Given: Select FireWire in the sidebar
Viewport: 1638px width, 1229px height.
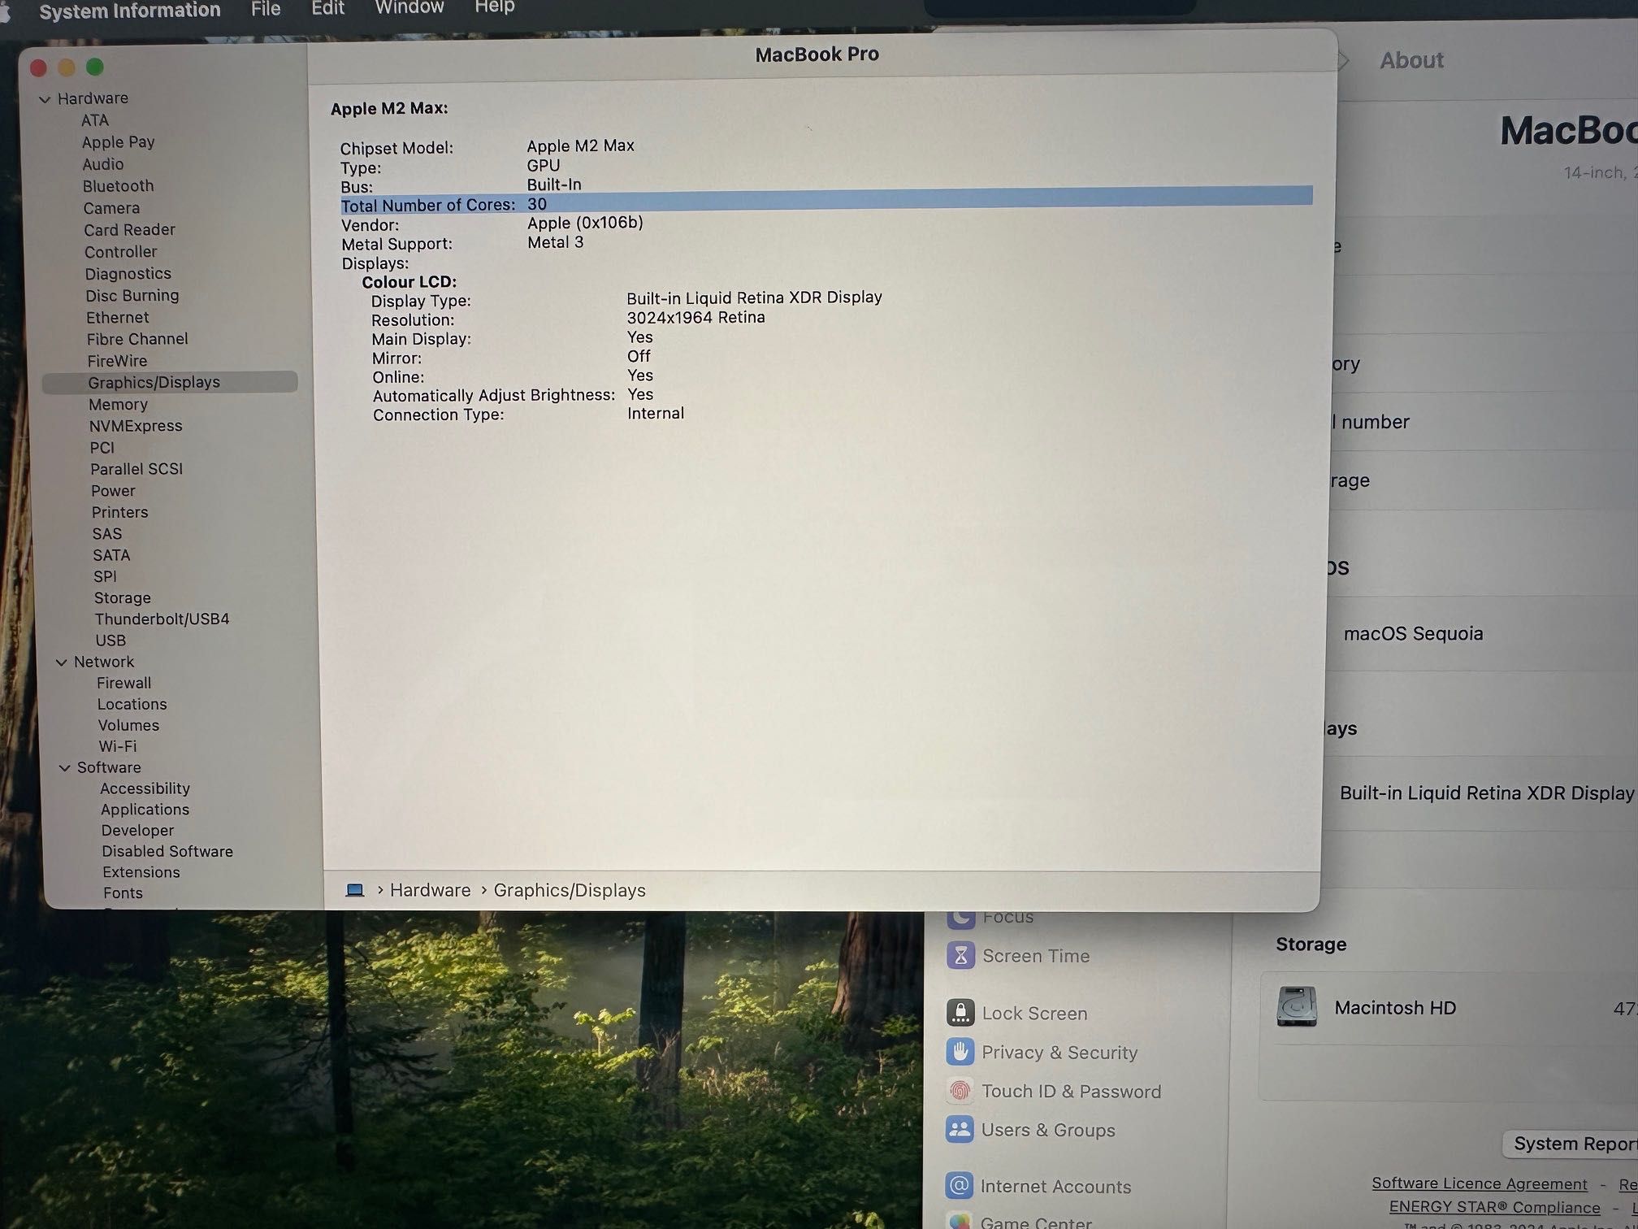Looking at the screenshot, I should click(118, 361).
